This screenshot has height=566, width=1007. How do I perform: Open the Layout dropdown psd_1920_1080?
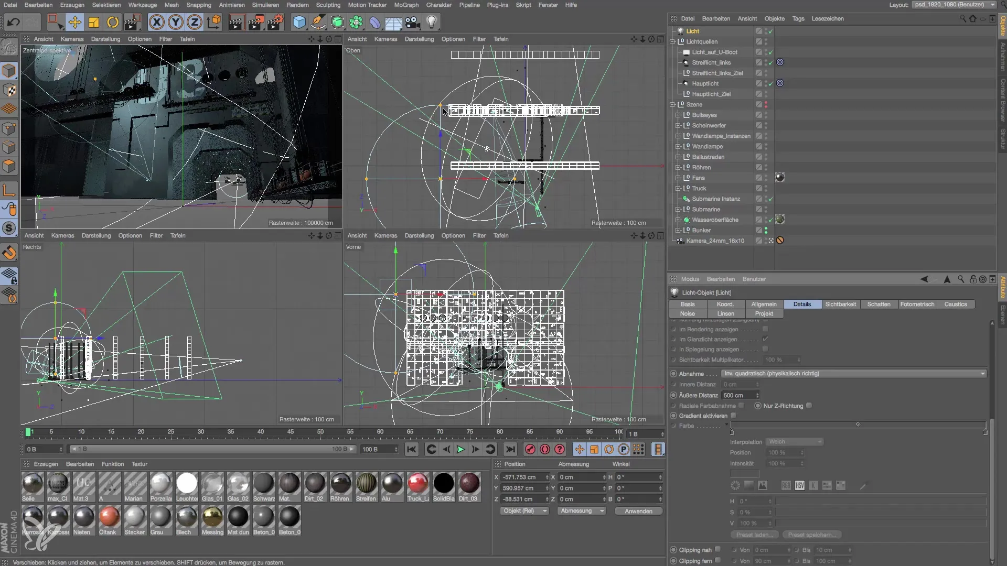[955, 5]
